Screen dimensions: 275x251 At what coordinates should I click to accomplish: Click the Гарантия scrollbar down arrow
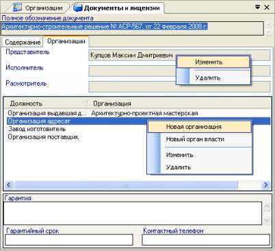tap(267, 220)
